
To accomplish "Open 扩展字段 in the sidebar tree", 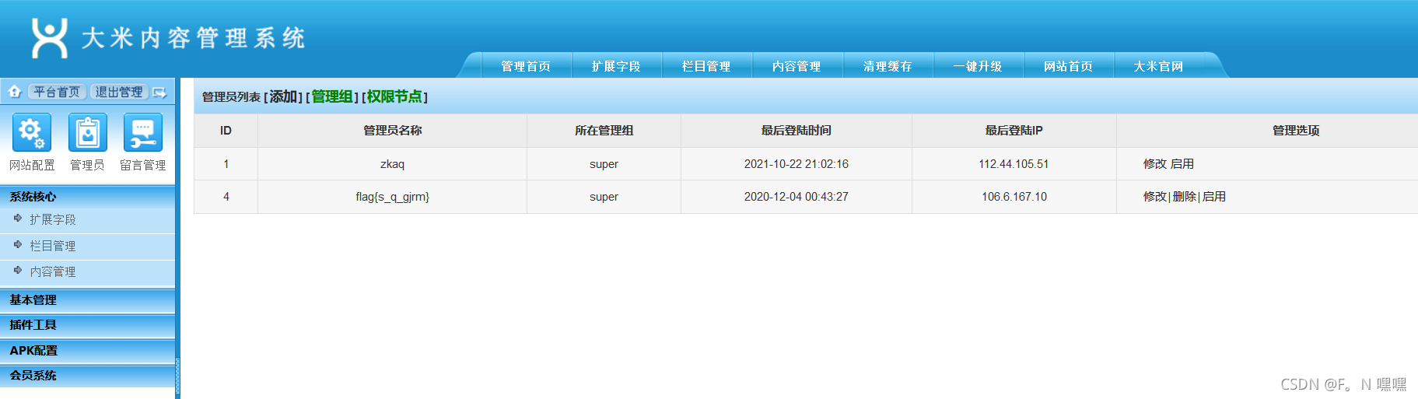I will point(53,219).
